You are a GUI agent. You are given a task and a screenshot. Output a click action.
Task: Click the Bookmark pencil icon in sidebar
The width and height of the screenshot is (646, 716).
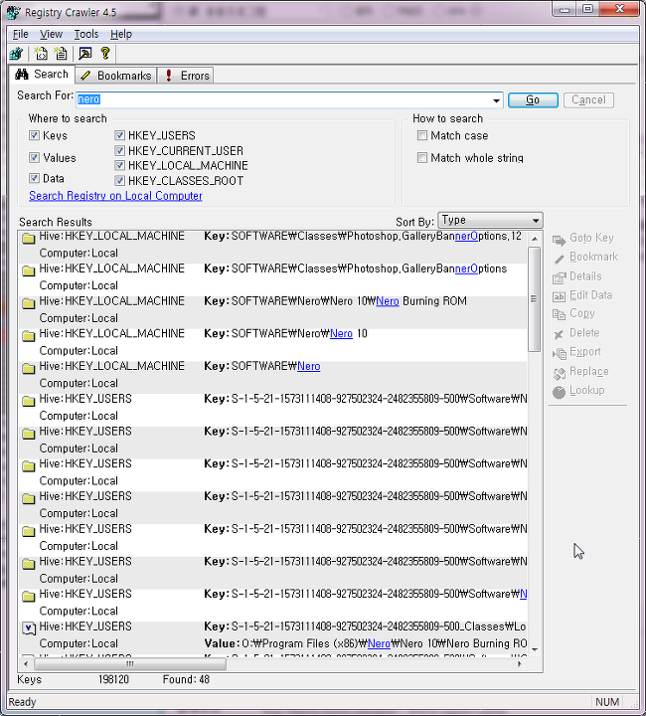click(x=559, y=259)
